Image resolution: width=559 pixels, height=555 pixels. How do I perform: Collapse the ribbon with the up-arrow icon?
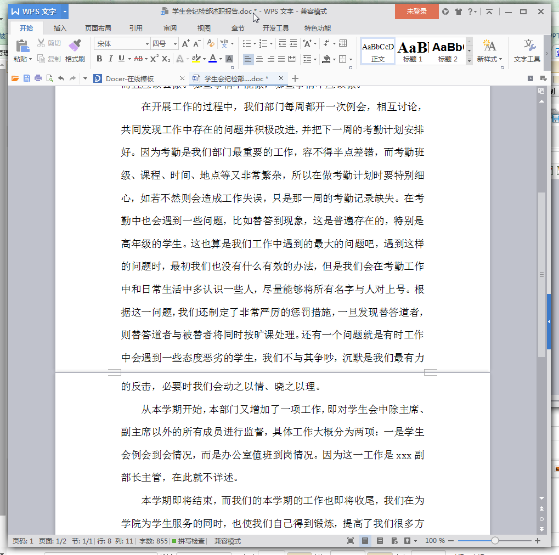(x=489, y=12)
